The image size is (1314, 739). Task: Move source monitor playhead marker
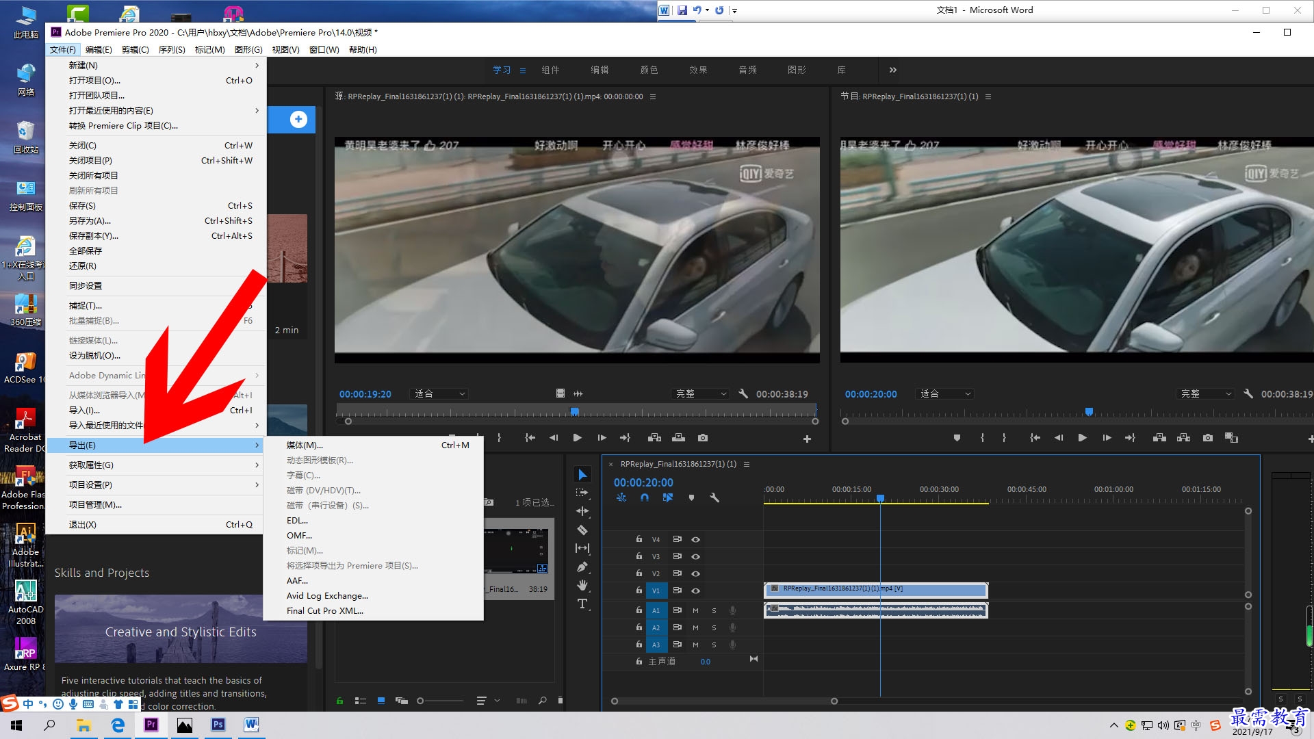[575, 411]
